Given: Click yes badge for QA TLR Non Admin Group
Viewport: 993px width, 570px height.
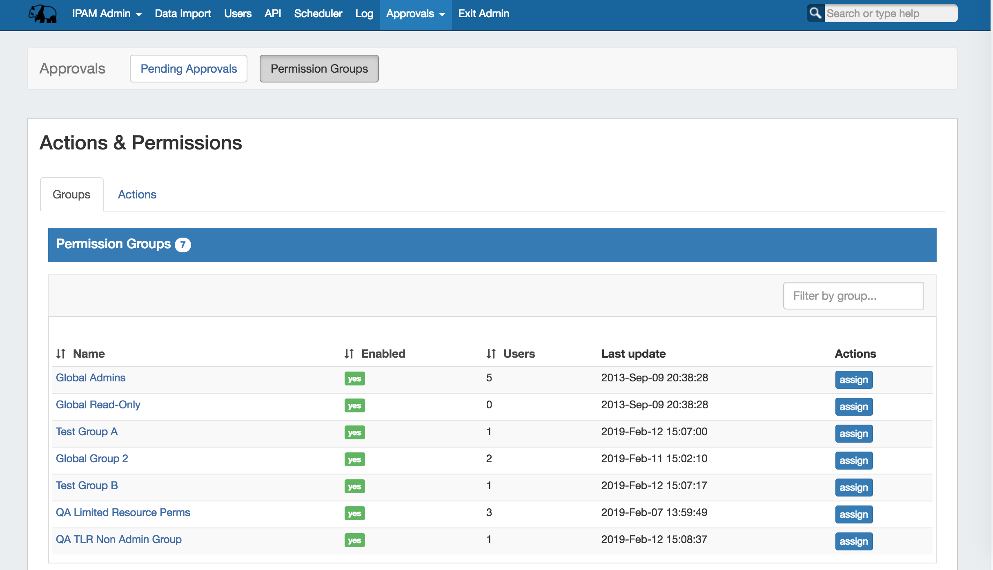Looking at the screenshot, I should (354, 540).
